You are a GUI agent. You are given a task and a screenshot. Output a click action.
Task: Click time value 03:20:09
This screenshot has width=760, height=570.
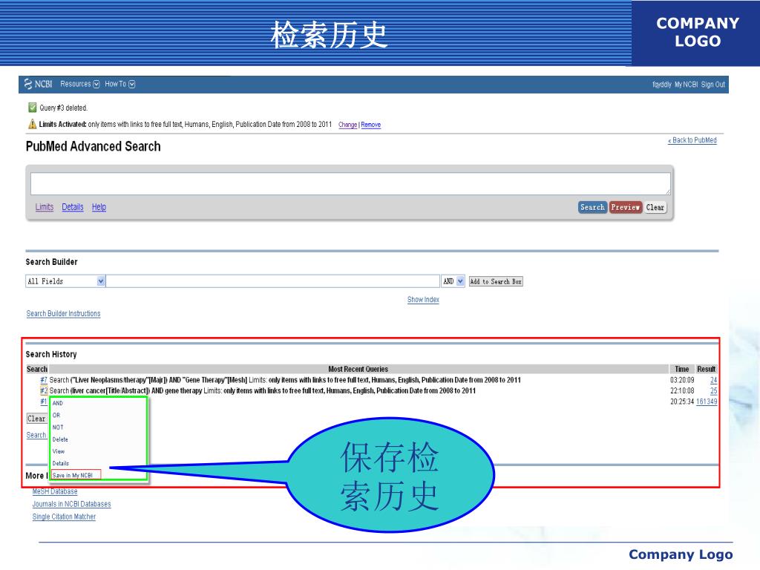click(x=682, y=380)
